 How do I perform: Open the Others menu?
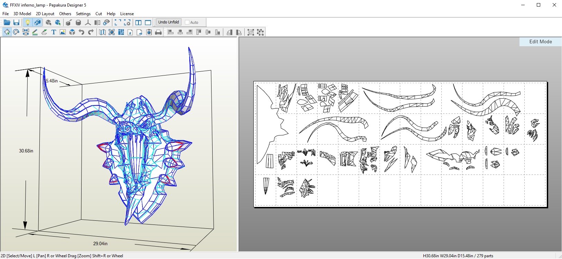tap(65, 14)
